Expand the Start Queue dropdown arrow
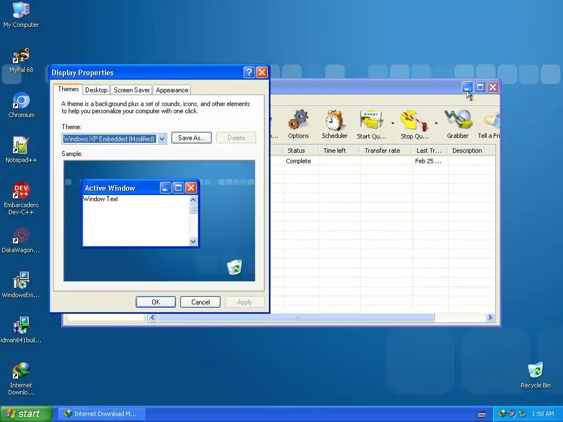Screen dimensions: 563x422 (393, 124)
